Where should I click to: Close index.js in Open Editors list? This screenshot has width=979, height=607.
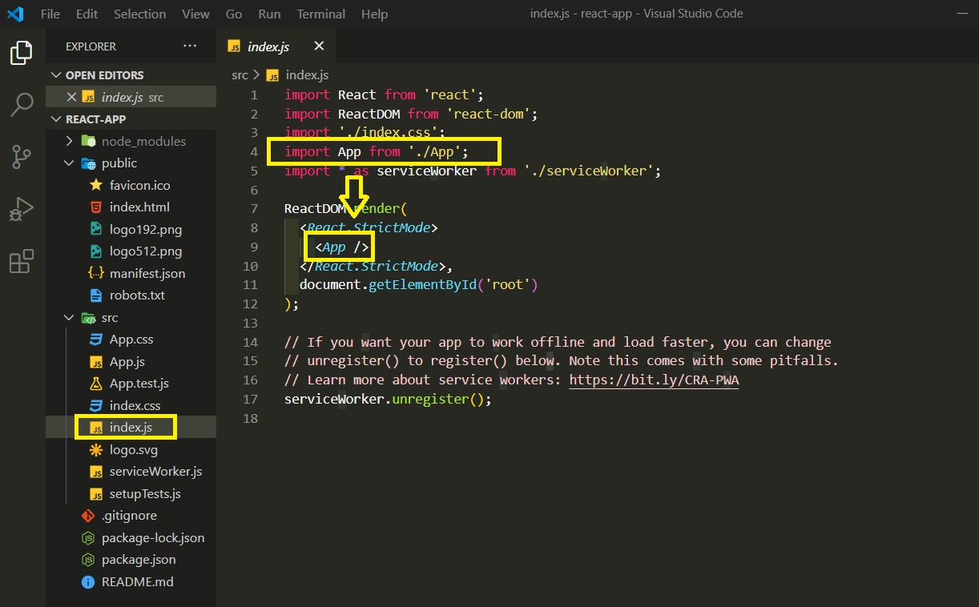tap(71, 97)
